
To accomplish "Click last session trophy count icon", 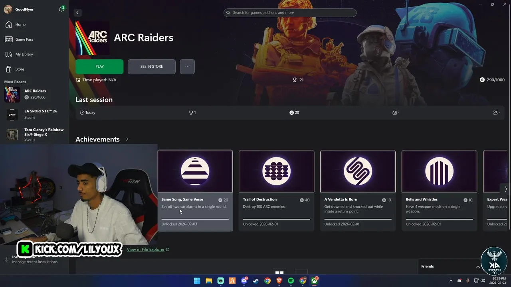I will [191, 113].
